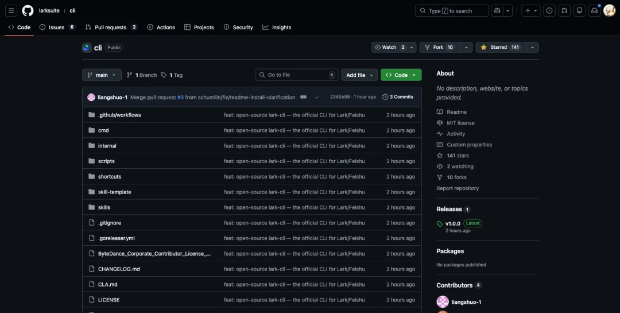Open the header issues icon

pyautogui.click(x=549, y=10)
